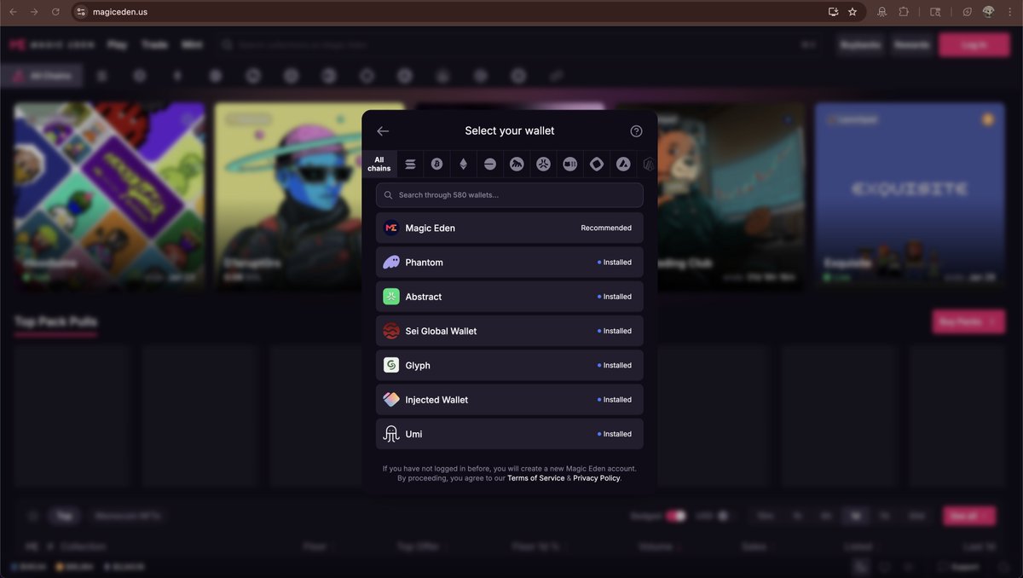Choose the Injected Wallet entry

coord(510,399)
